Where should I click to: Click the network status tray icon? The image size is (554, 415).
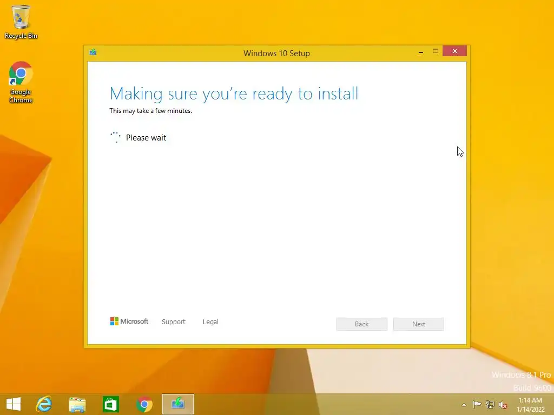pyautogui.click(x=490, y=404)
